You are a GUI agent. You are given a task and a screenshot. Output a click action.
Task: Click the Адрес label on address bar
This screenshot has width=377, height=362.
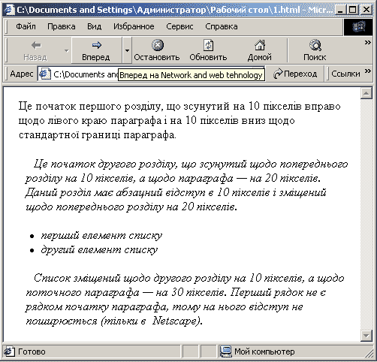pyautogui.click(x=22, y=74)
